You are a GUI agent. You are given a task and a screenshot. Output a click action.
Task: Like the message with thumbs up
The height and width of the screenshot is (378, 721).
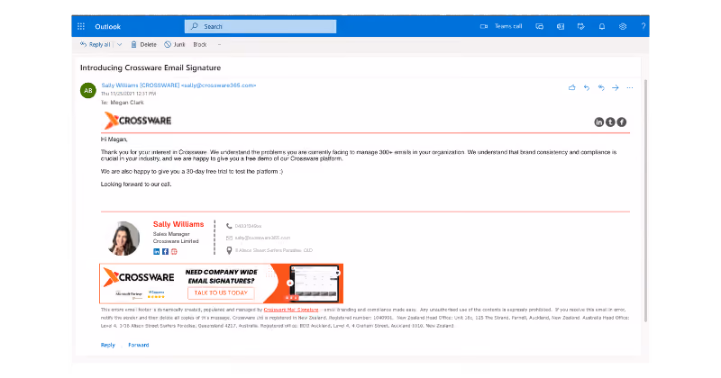tap(572, 87)
